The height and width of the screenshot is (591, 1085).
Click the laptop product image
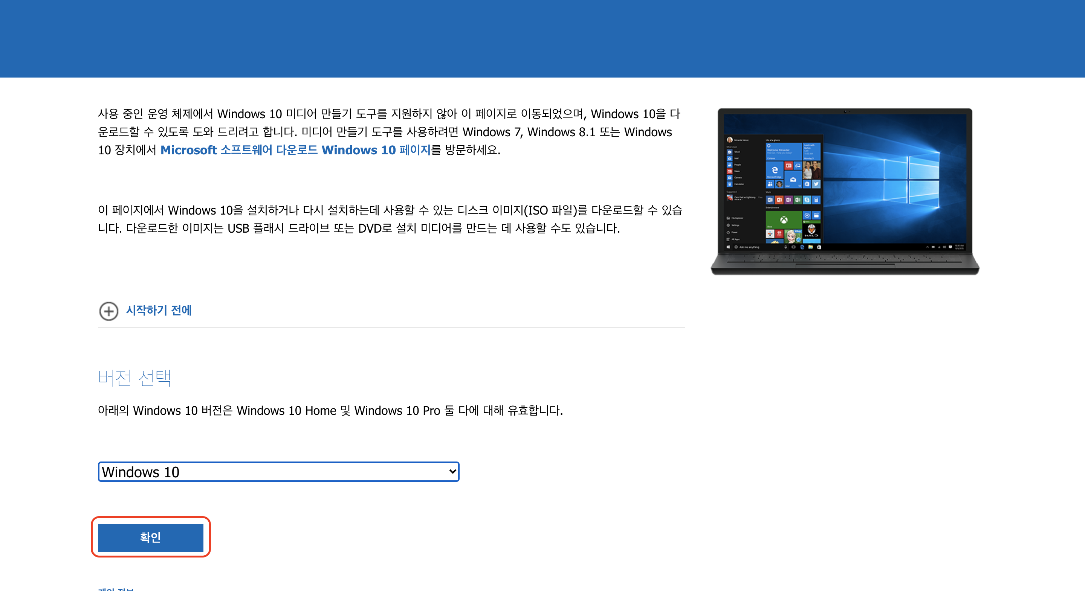(x=845, y=192)
